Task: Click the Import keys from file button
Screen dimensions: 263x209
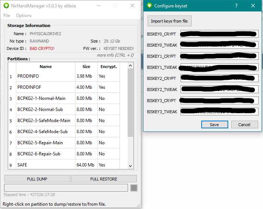Action: (x=169, y=21)
